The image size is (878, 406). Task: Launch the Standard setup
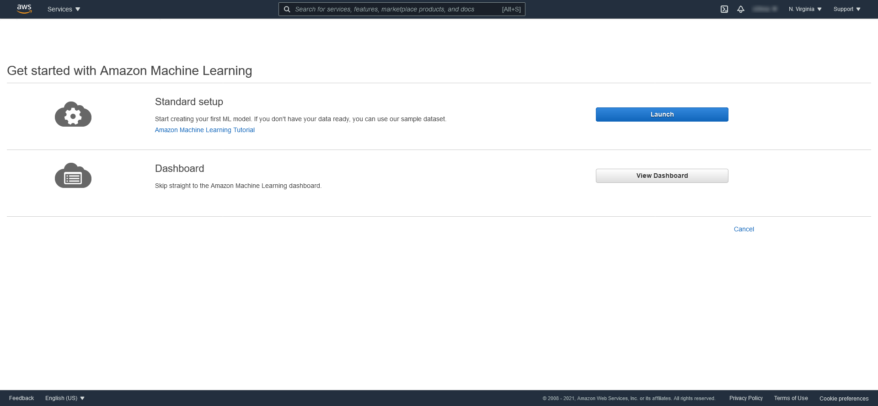(x=662, y=114)
